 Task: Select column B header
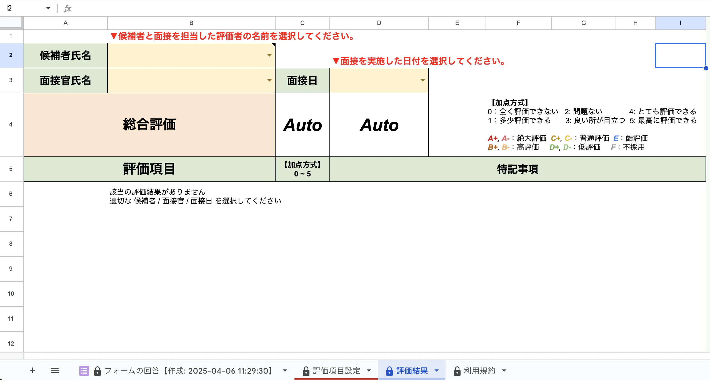click(191, 23)
